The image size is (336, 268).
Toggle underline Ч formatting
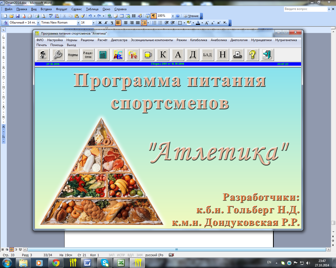click(x=112, y=23)
